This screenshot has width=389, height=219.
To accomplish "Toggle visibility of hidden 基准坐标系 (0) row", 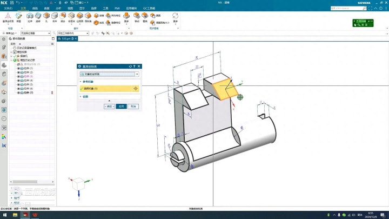I will (x=18, y=64).
